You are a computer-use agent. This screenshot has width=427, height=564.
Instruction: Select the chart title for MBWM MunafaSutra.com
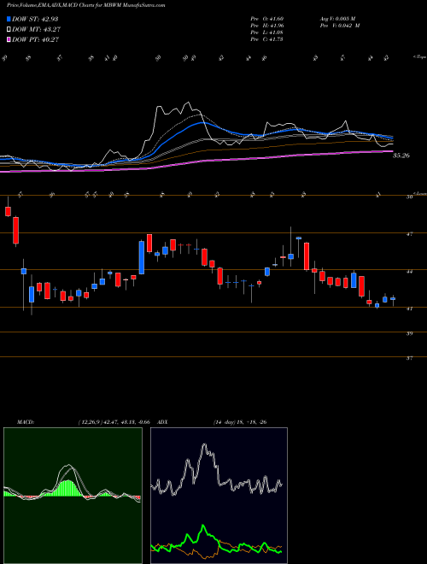86,6
